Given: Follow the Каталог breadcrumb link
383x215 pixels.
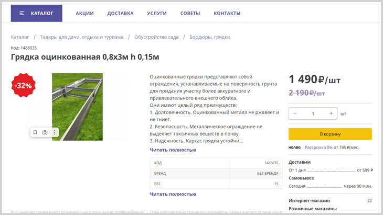Looking at the screenshot, I should pyautogui.click(x=20, y=37).
